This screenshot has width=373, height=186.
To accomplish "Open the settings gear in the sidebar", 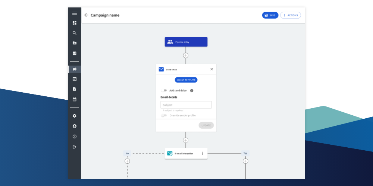I will (75, 116).
